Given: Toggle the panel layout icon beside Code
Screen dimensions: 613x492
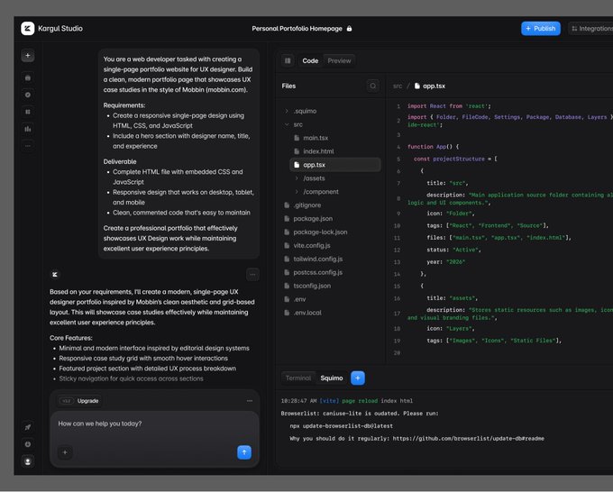Looking at the screenshot, I should pyautogui.click(x=288, y=60).
